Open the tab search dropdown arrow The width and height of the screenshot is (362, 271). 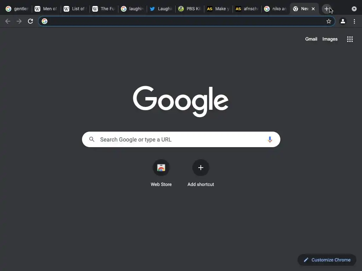[354, 9]
